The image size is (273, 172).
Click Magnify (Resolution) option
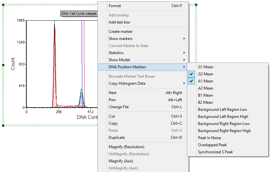pyautogui.click(x=126, y=147)
